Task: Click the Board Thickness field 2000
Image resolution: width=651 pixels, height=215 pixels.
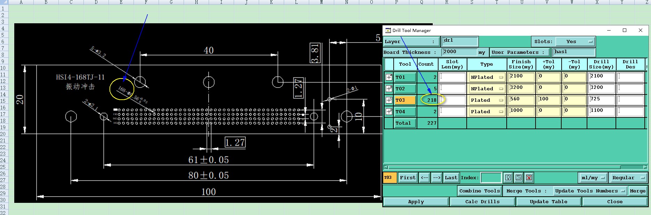Action: [459, 52]
